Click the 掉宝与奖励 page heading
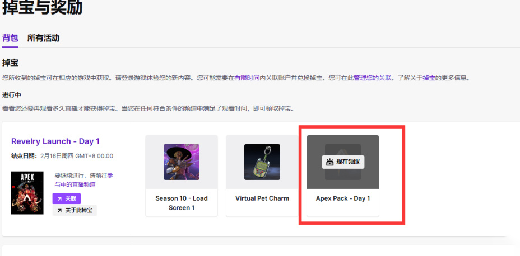This screenshot has height=256, width=520. click(x=42, y=7)
